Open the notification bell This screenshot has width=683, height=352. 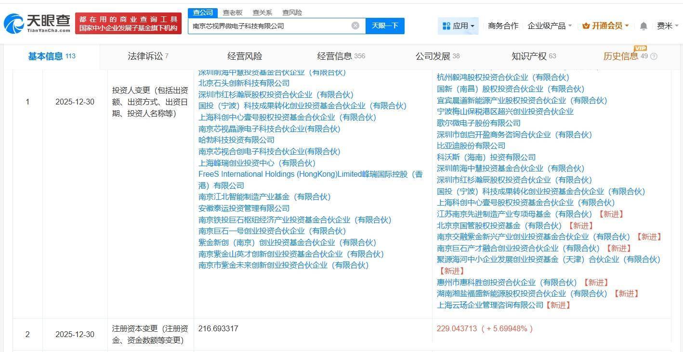click(x=644, y=26)
